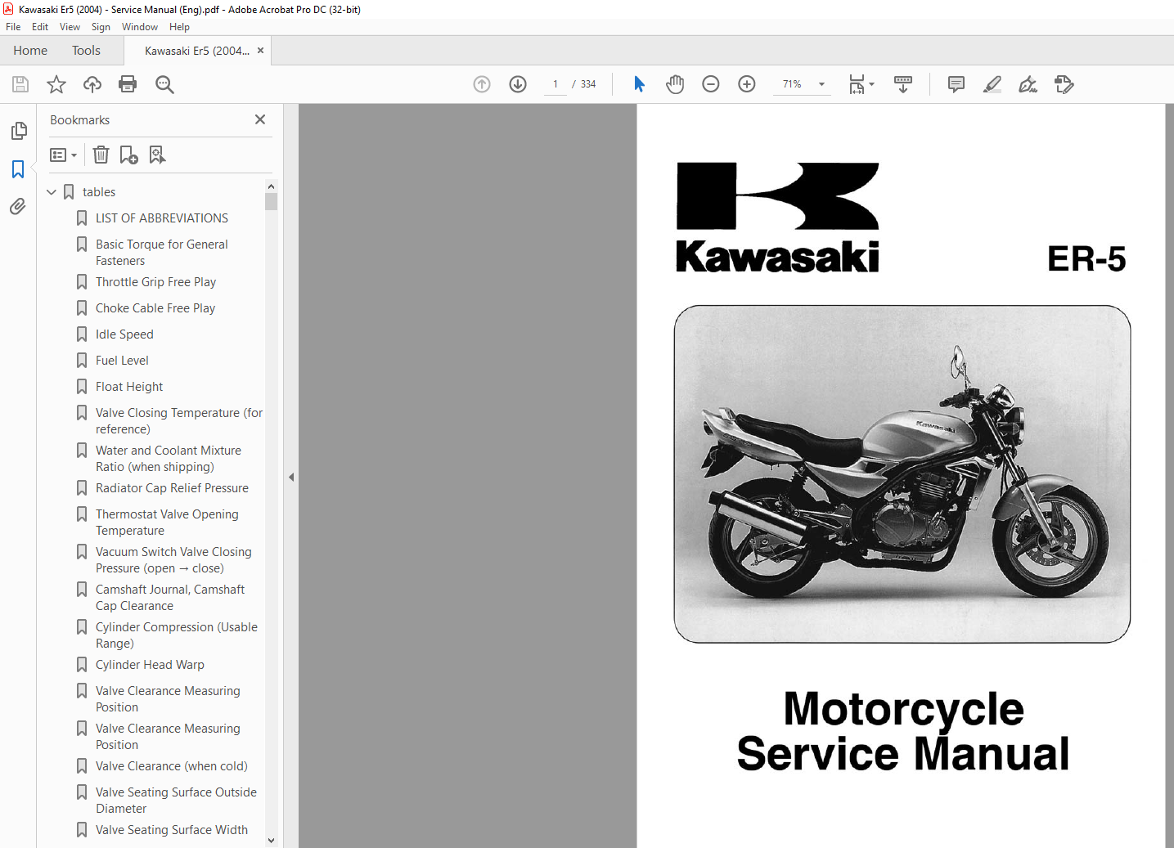The image size is (1174, 848).
Task: Open the Window menu
Action: [140, 27]
